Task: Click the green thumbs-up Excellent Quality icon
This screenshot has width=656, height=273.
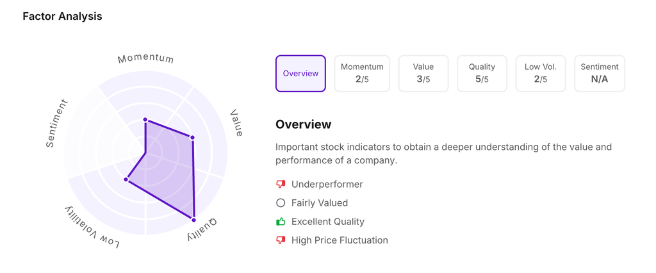Action: click(281, 222)
